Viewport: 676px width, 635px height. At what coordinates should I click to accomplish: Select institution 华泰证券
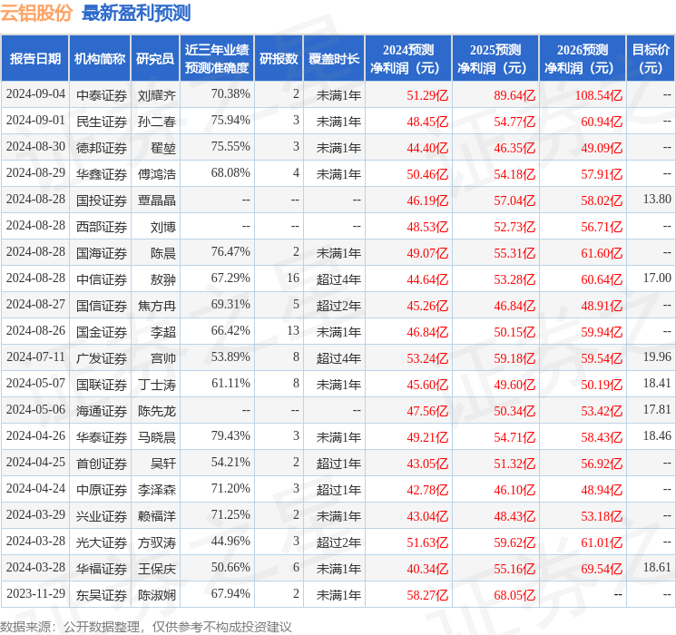tap(102, 437)
